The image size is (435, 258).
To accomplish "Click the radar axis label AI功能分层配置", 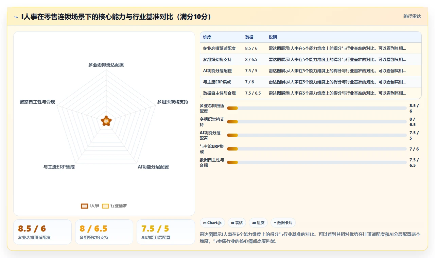I will click(153, 167).
